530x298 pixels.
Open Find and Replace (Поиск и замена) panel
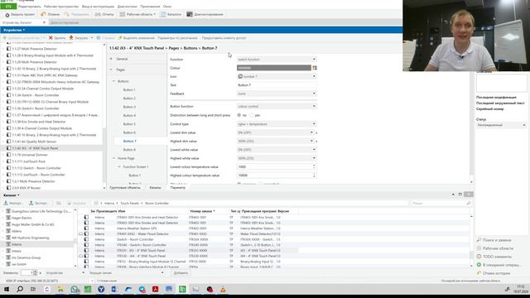[497, 240]
